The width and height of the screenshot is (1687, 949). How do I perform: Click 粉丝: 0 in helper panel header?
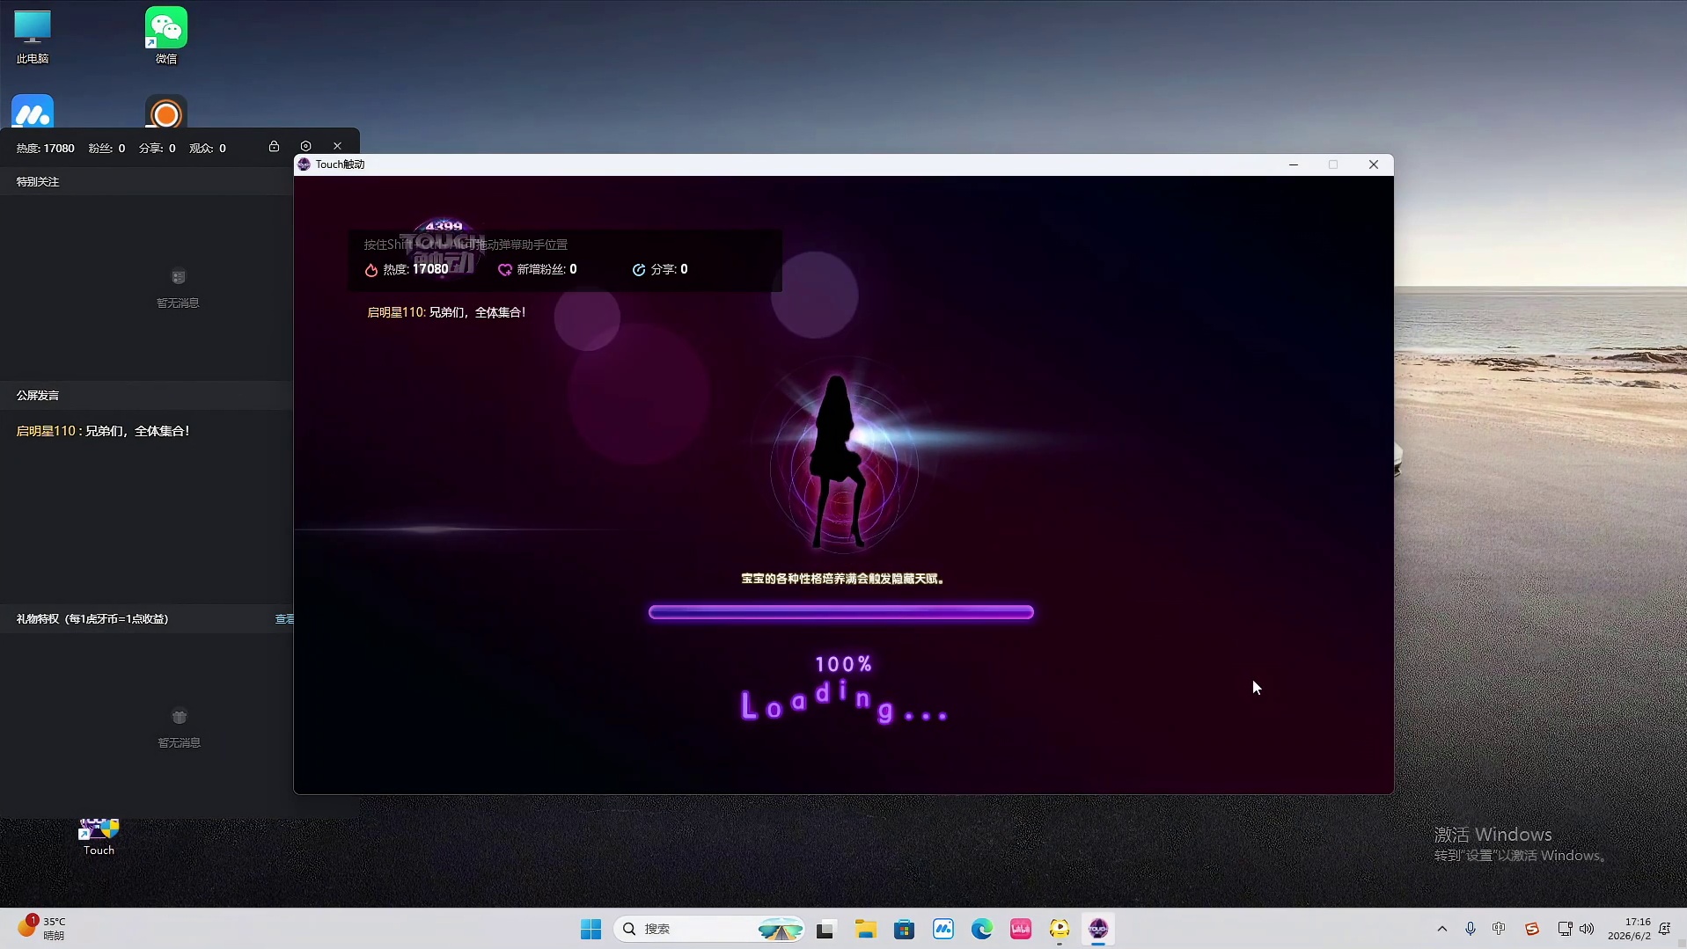[x=106, y=149]
